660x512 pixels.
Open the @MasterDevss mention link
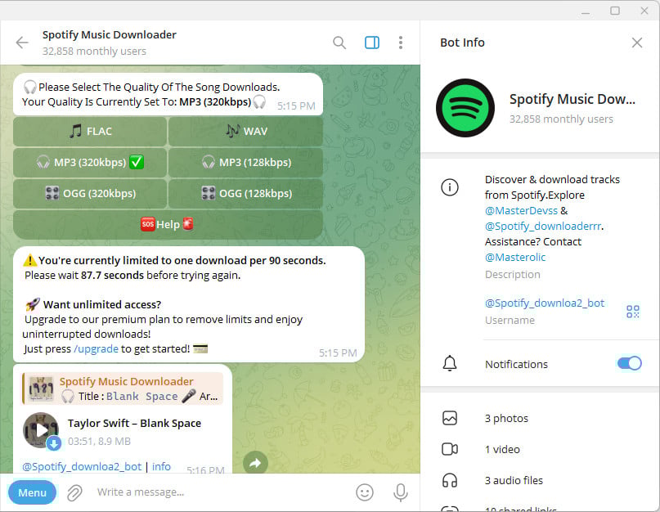point(521,210)
